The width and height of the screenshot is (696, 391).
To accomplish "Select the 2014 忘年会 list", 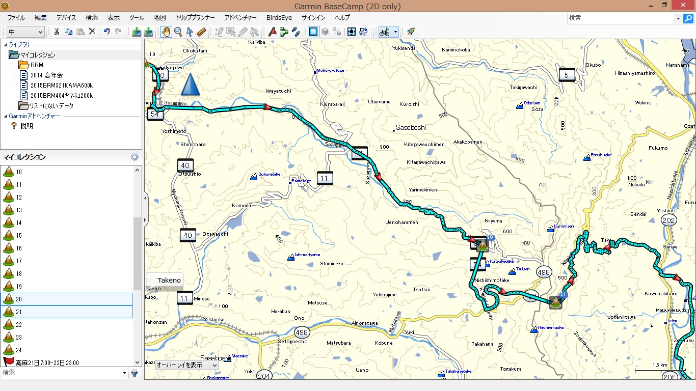I will [46, 75].
